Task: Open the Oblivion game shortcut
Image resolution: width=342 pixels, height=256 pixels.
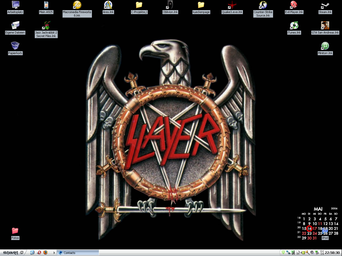Action: [x=170, y=5]
